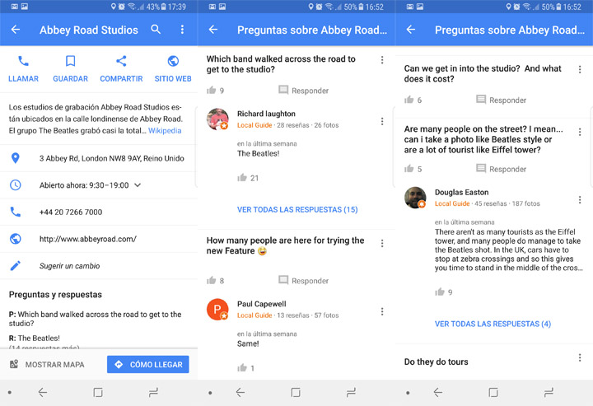Image resolution: width=593 pixels, height=406 pixels.
Task: Tap Android recents button under right screen
Action: (x=549, y=393)
